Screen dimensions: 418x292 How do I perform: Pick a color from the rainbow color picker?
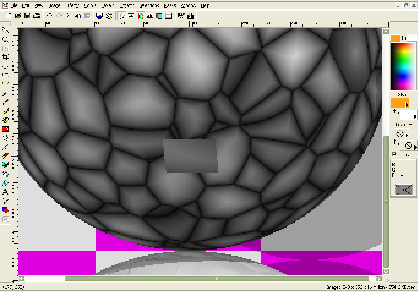(x=403, y=65)
